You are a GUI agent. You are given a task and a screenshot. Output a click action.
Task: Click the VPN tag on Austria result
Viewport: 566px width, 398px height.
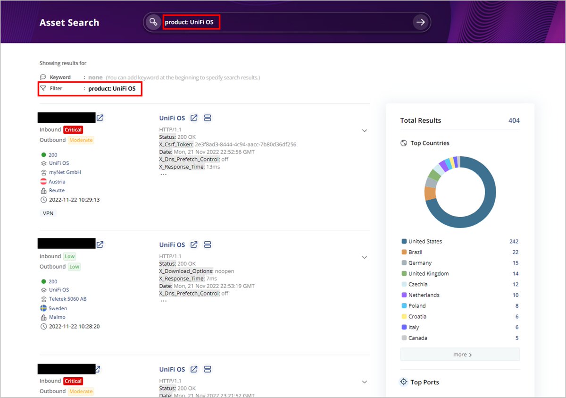(x=48, y=213)
